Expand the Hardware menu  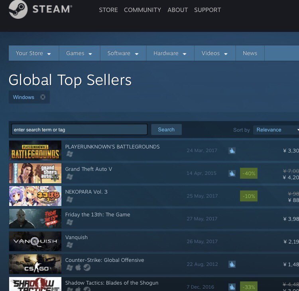click(x=170, y=53)
